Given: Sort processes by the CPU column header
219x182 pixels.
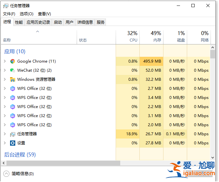Looking at the screenshot, I should [x=128, y=37].
